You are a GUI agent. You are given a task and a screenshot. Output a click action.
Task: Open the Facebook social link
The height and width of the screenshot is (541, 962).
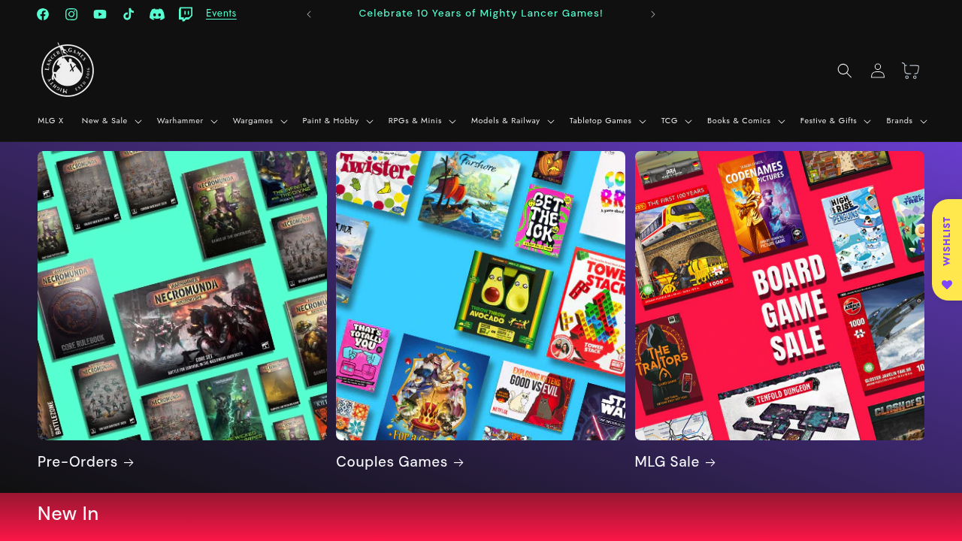coord(43,14)
